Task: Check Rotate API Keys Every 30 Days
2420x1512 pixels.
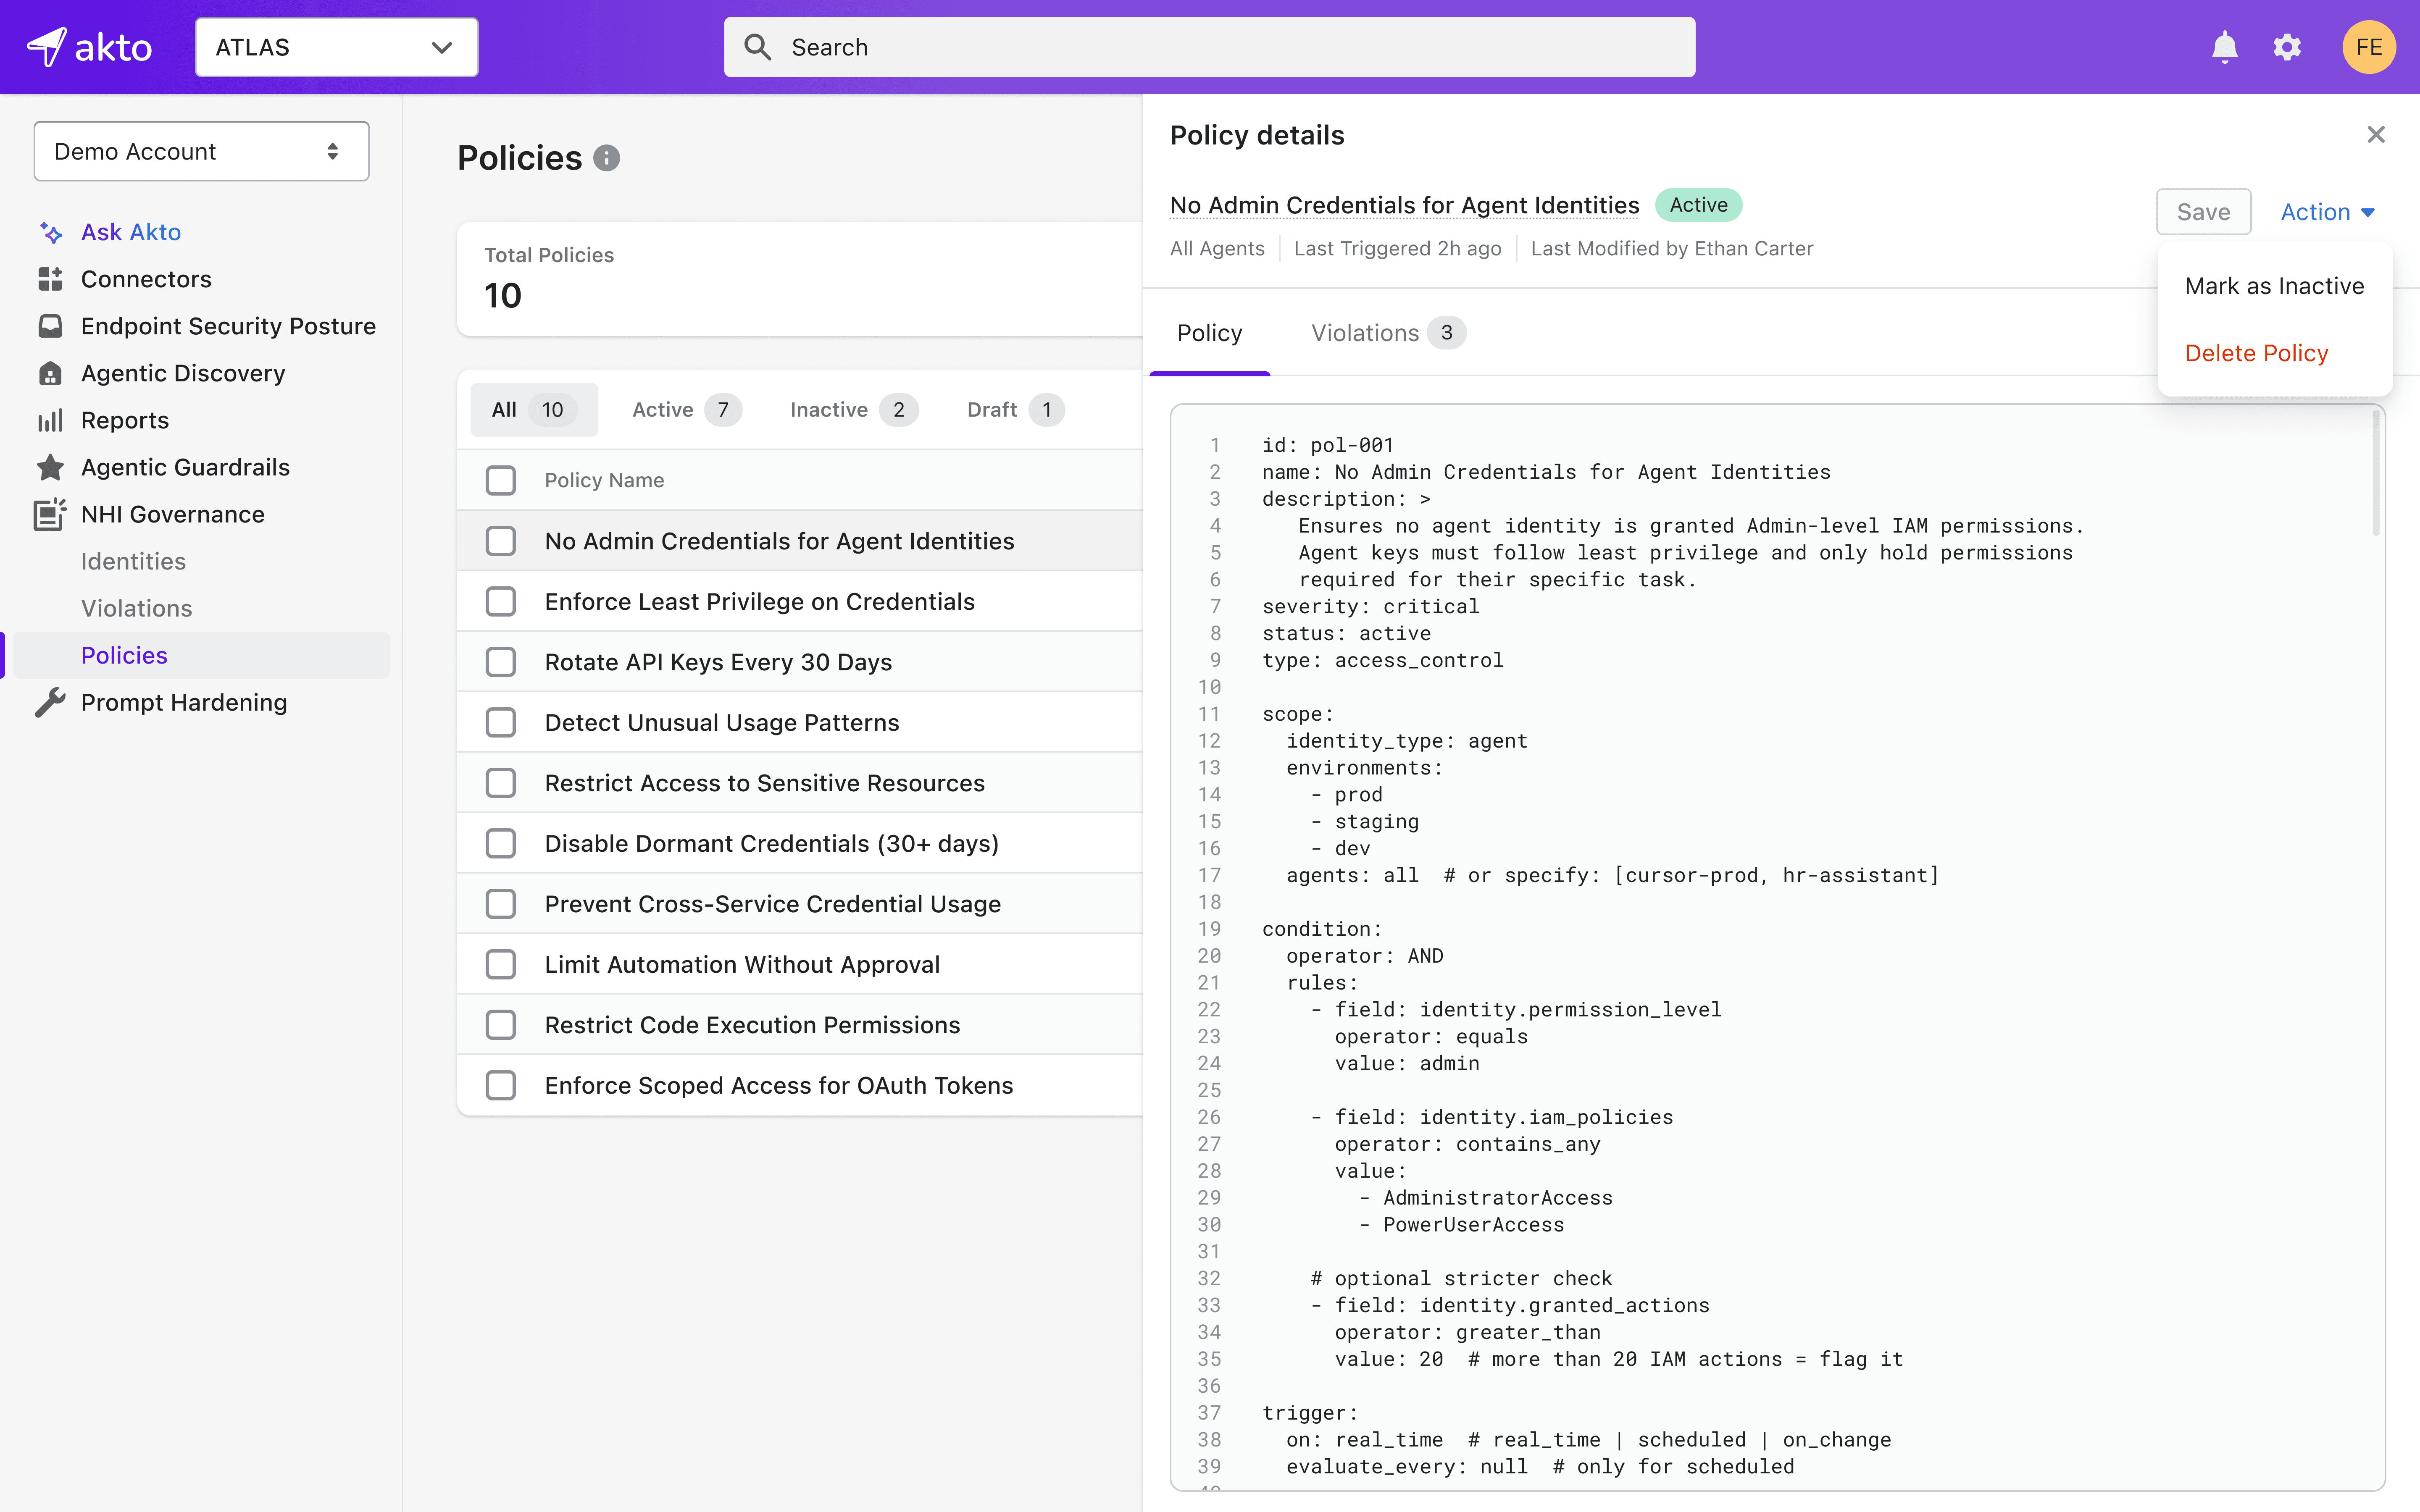Action: click(x=500, y=662)
